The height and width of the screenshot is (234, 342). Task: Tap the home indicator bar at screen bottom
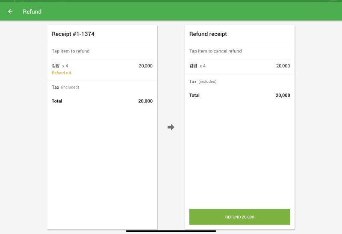point(171,231)
